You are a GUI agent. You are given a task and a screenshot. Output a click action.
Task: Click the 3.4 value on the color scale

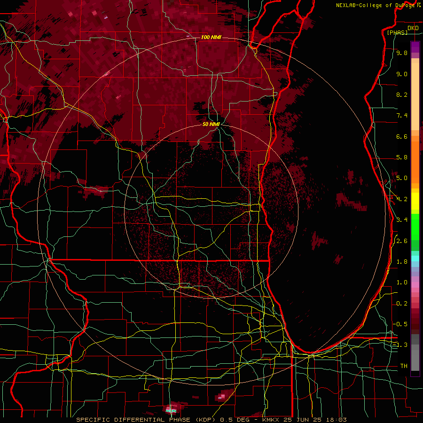coord(402,220)
